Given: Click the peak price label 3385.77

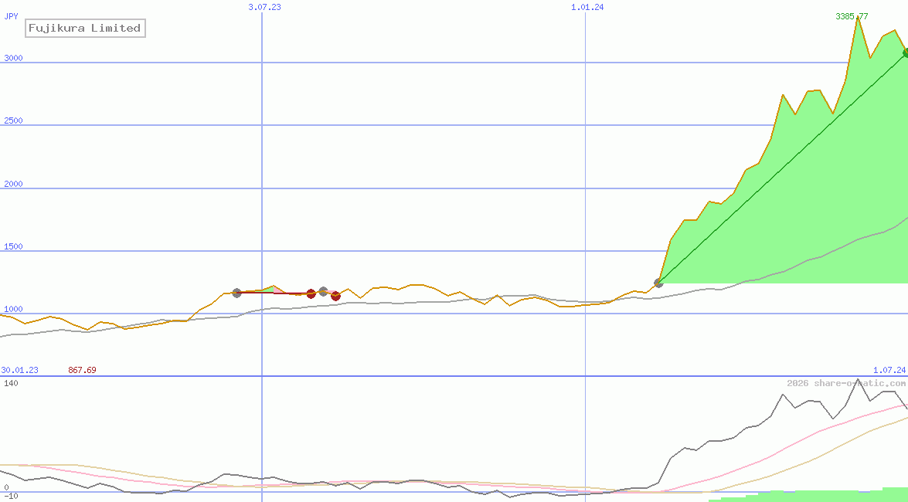Looking at the screenshot, I should click(853, 15).
